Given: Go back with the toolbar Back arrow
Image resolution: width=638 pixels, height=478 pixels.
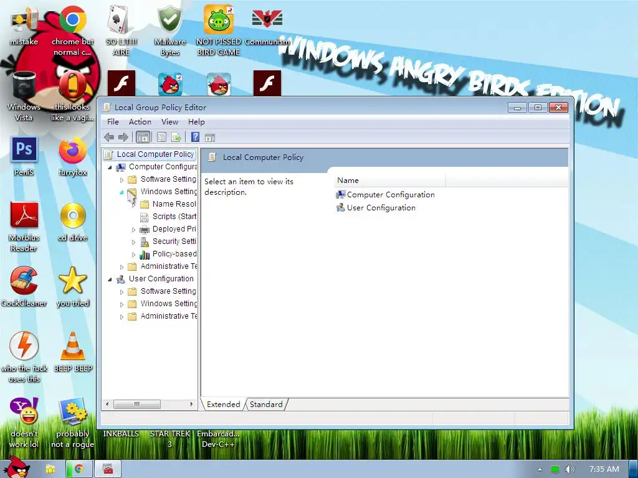Looking at the screenshot, I should [109, 138].
